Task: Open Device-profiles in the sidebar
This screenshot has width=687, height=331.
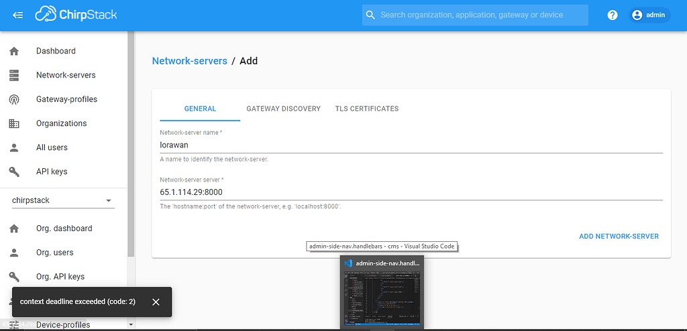Action: point(63,324)
